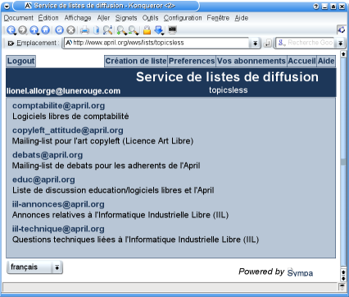This screenshot has width=349, height=297.
Task: Click the Paste clipboard icon in toolbar
Action: pyautogui.click(x=96, y=30)
